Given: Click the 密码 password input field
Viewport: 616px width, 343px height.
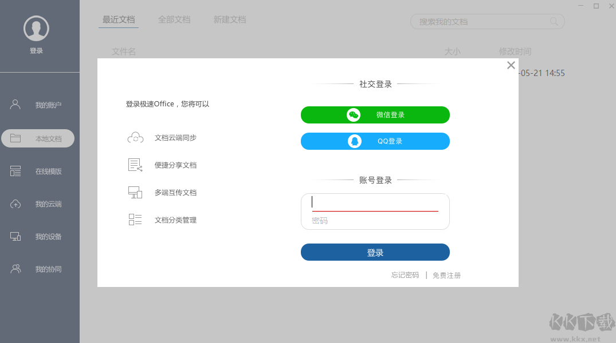Looking at the screenshot, I should pos(375,221).
